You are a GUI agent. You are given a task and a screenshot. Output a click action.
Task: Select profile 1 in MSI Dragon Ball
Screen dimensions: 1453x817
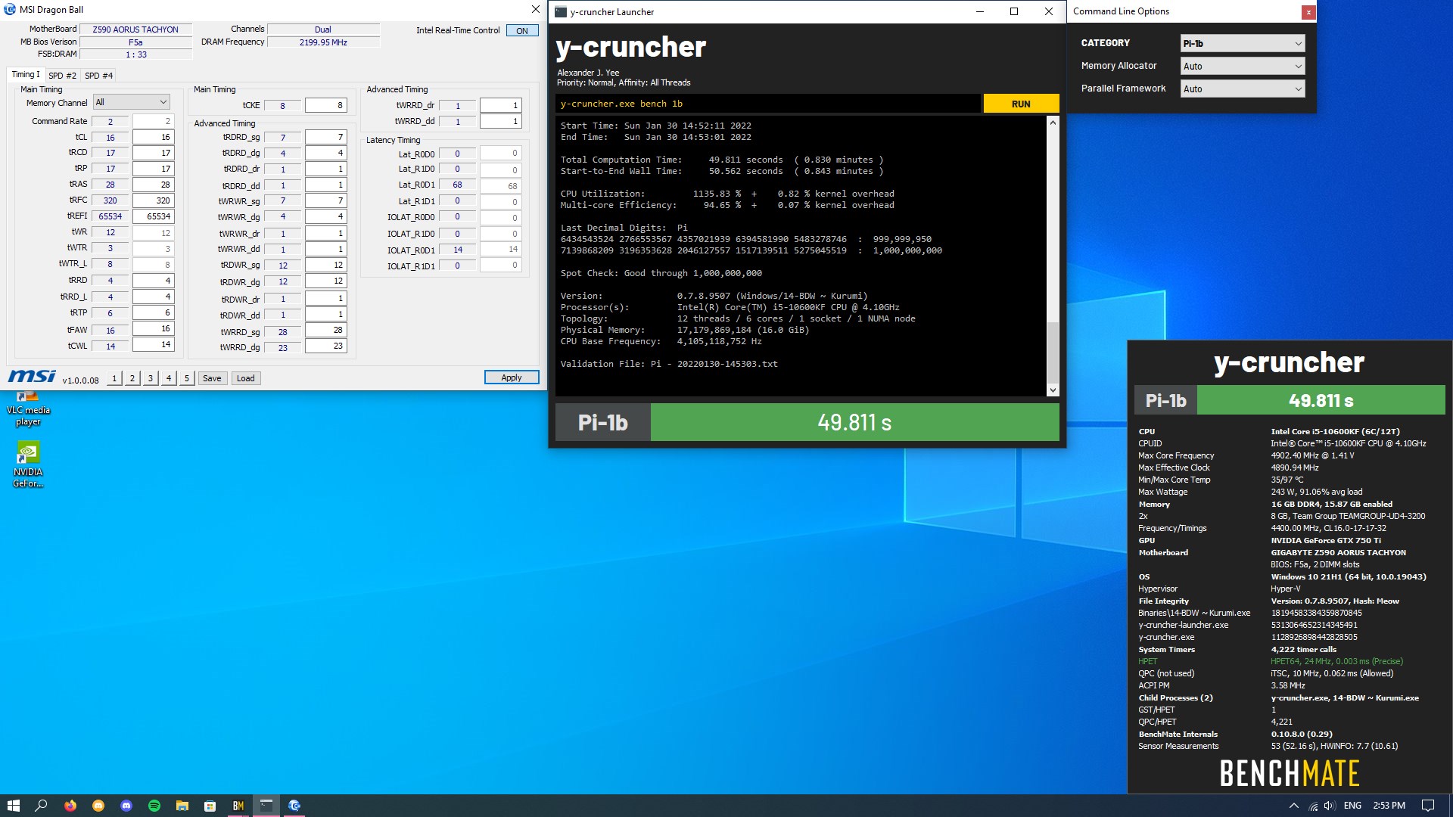click(114, 378)
